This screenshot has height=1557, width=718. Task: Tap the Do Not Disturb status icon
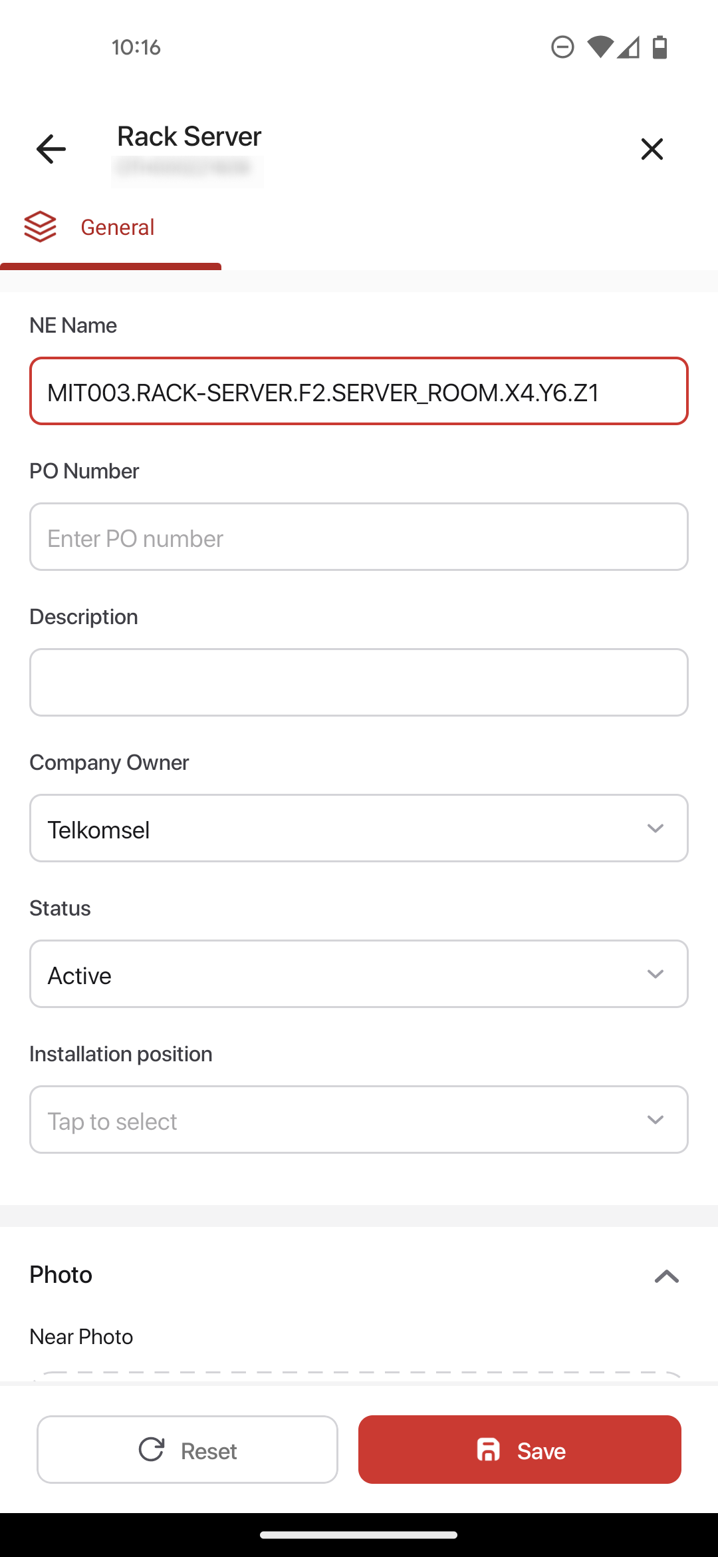pyautogui.click(x=562, y=47)
